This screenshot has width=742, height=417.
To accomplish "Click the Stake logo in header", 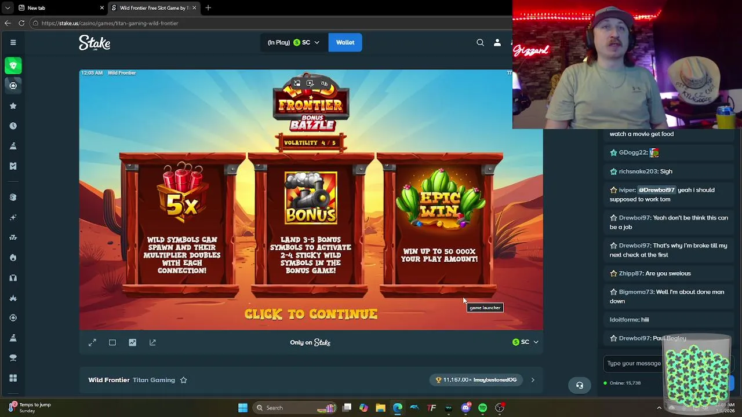I will point(94,43).
